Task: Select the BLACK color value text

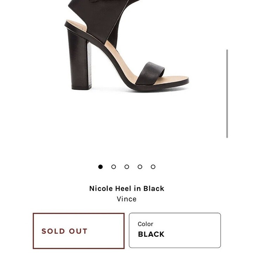Action: click(151, 234)
